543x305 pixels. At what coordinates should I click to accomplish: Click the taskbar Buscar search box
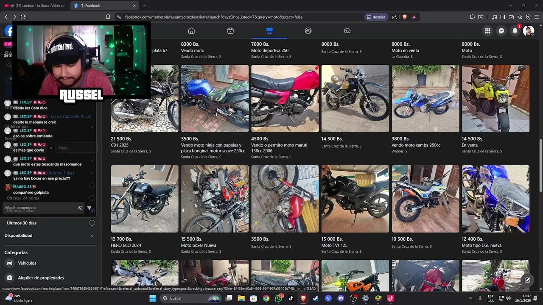[191, 298]
